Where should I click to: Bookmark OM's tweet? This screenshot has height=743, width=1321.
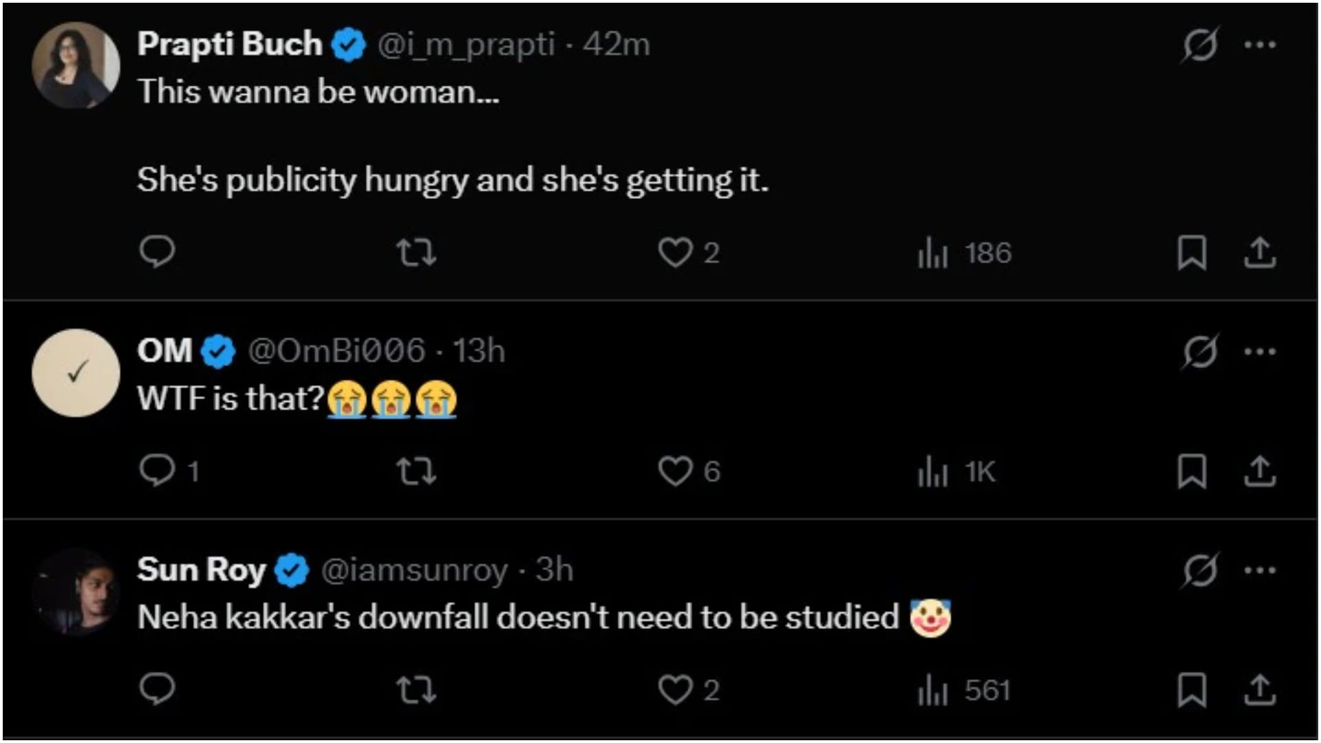point(1192,471)
